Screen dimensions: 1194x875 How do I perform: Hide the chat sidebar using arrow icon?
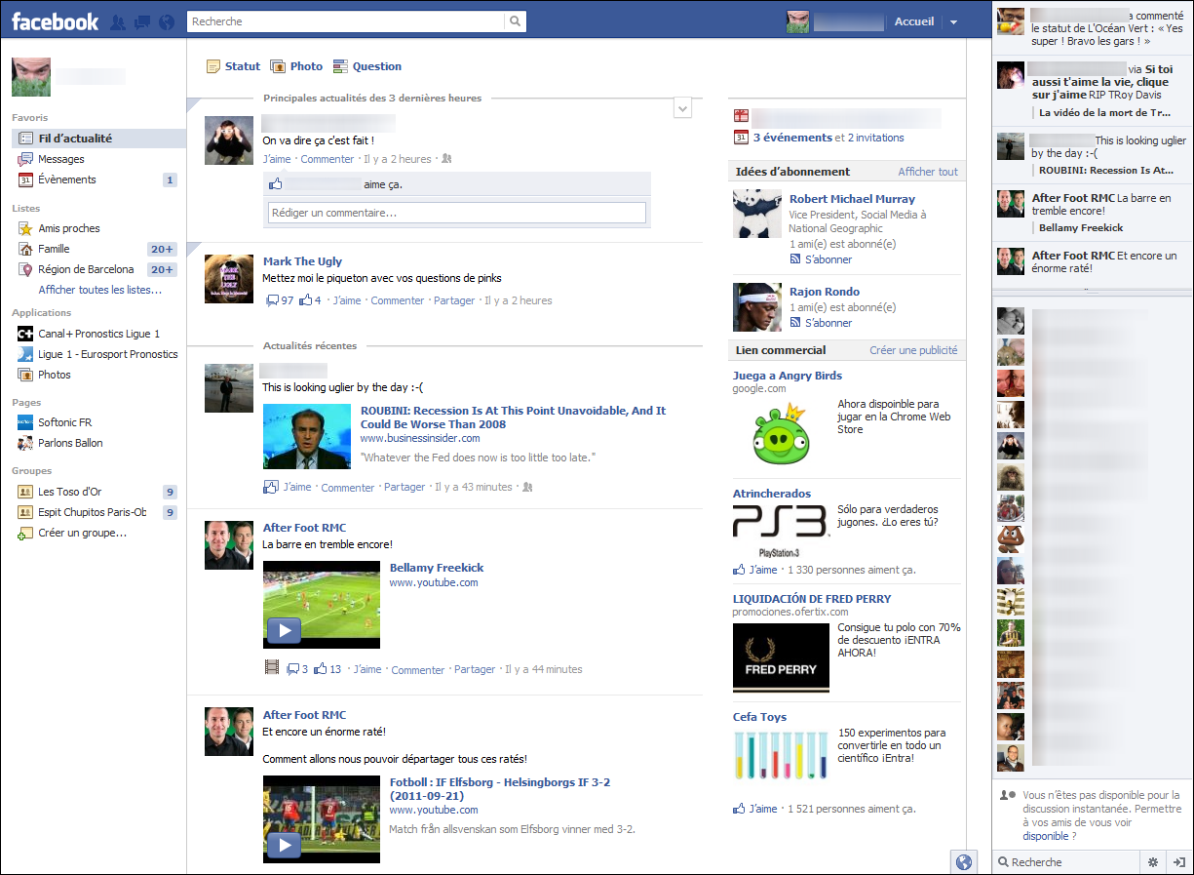pos(1178,862)
